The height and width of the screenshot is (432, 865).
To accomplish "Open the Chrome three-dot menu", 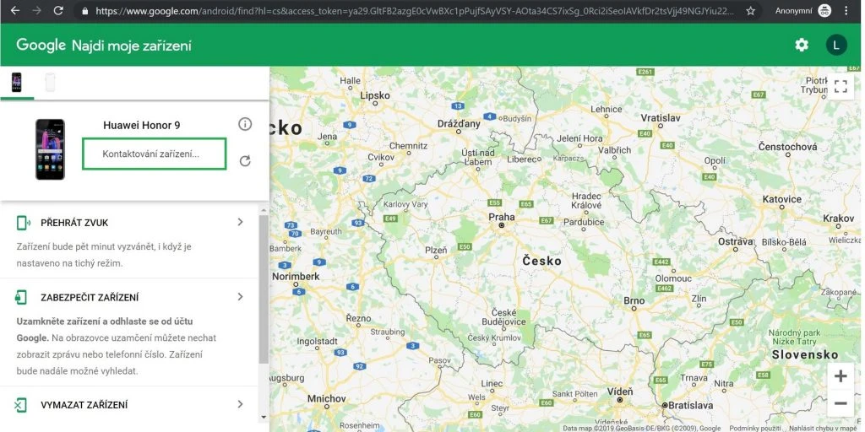I will point(846,11).
